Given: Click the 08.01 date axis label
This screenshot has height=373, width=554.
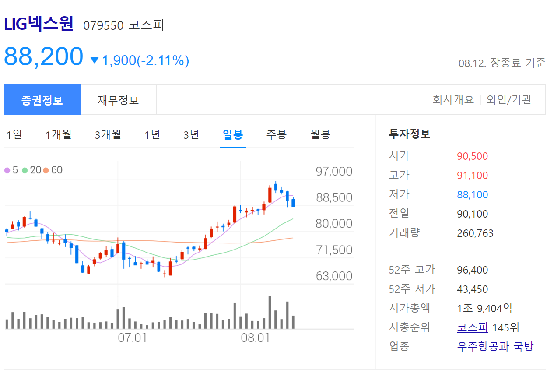Looking at the screenshot, I should [x=255, y=338].
